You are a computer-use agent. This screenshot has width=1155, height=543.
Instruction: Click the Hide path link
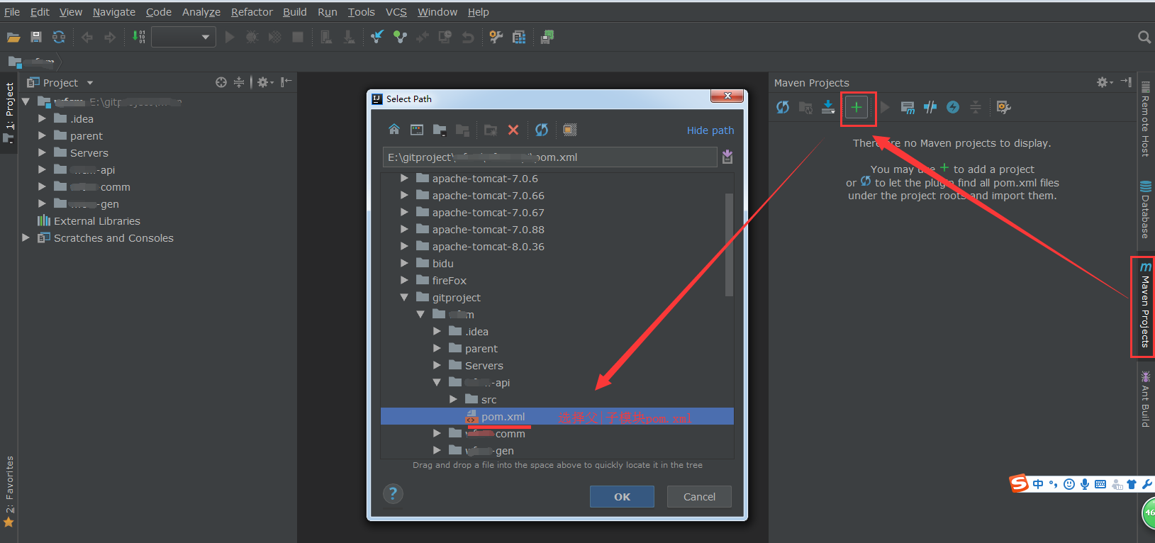pos(710,130)
